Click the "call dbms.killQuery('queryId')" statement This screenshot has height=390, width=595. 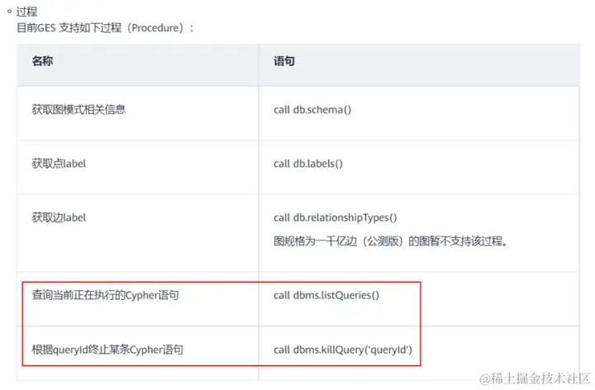click(x=343, y=350)
